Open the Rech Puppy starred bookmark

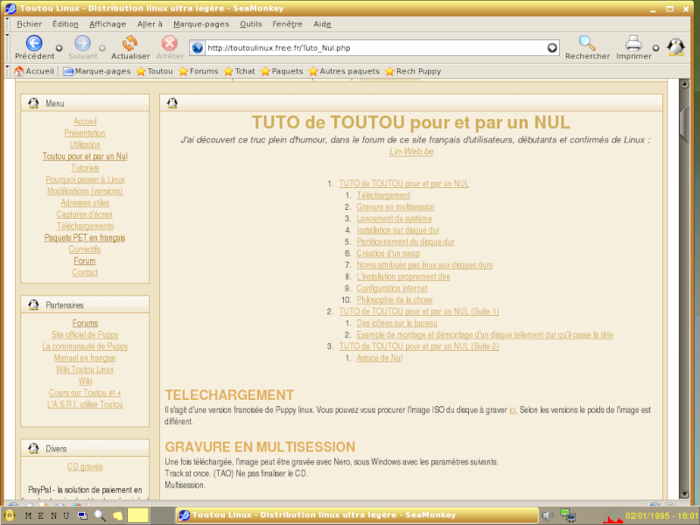tap(413, 71)
